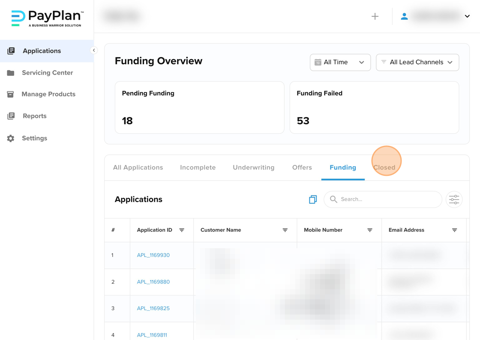
Task: Open the All Time date filter
Action: point(340,63)
